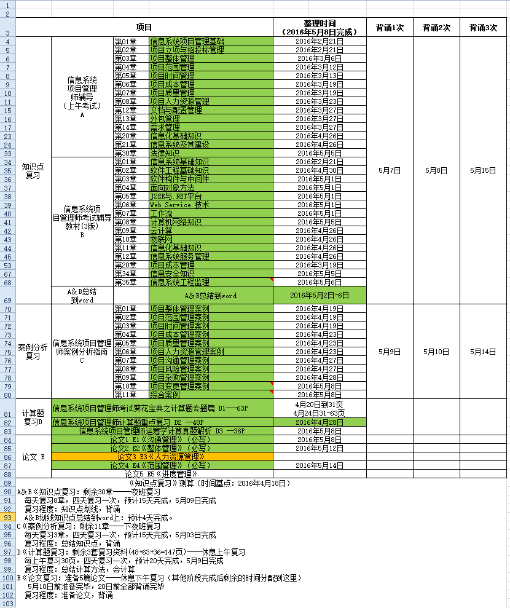This screenshot has height=608, width=510.
Task: Click the 整理时间 header cell
Action: click(320, 27)
